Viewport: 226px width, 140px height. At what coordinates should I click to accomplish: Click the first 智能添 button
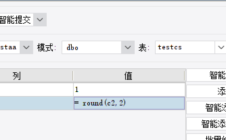click(206, 108)
